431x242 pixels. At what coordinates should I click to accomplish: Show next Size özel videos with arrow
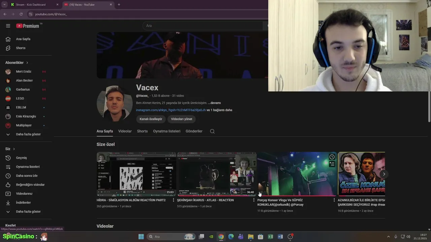click(x=384, y=174)
